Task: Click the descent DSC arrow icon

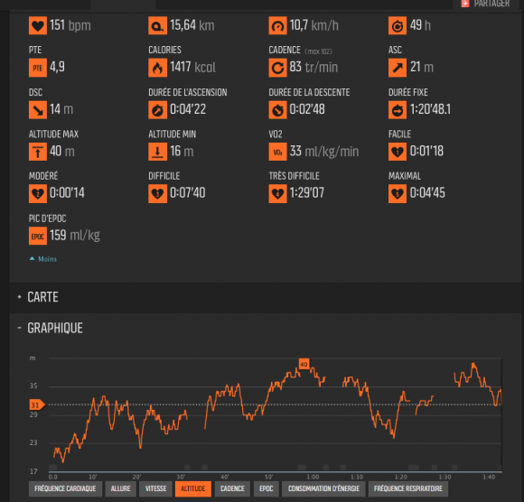Action: [37, 110]
